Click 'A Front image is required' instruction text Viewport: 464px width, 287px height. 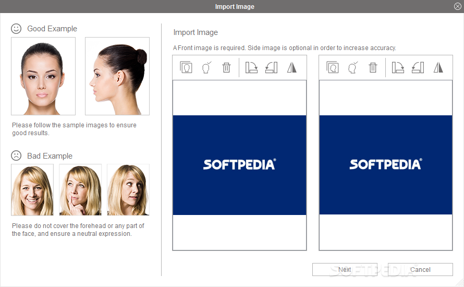pos(284,48)
